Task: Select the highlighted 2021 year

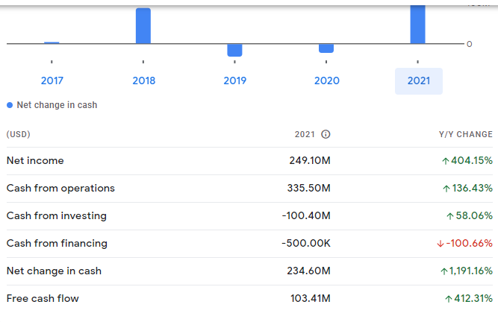Action: coord(419,80)
